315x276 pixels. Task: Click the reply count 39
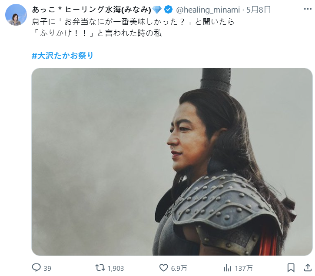click(47, 268)
